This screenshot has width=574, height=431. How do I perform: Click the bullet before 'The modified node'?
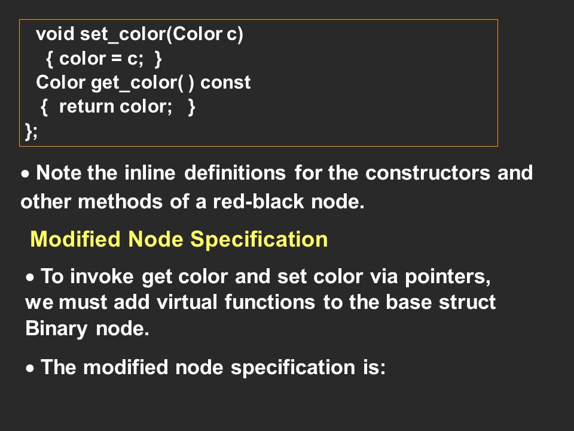coord(30,368)
